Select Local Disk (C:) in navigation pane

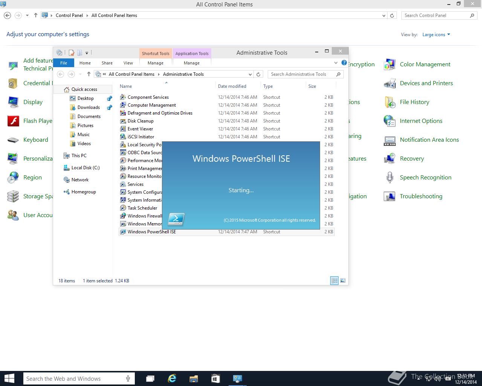(85, 168)
